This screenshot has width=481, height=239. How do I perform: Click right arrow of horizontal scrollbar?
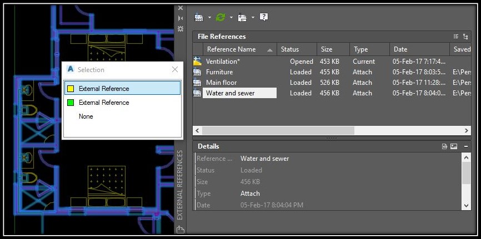click(x=467, y=131)
